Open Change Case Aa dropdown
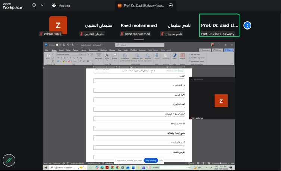The image size is (281, 171). [x=75, y=61]
